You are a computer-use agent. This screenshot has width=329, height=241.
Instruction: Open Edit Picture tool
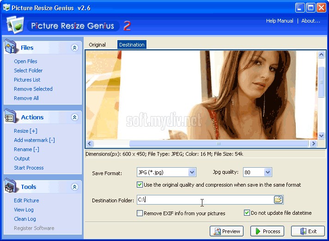coord(26,200)
